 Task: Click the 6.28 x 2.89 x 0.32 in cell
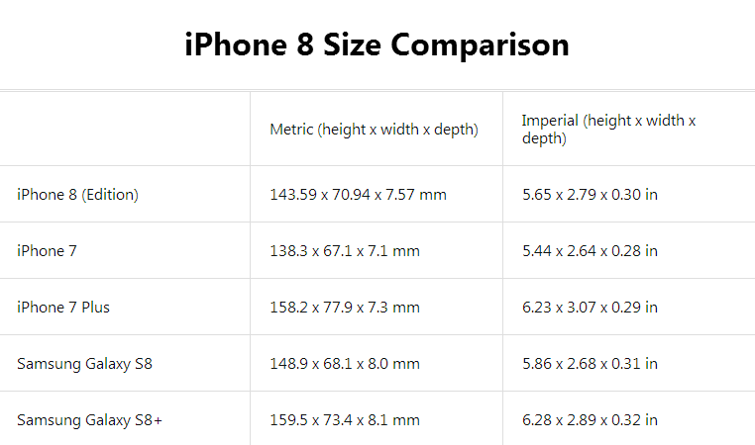590,420
